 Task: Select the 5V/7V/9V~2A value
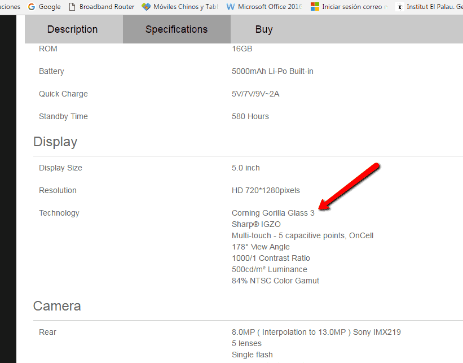[255, 94]
